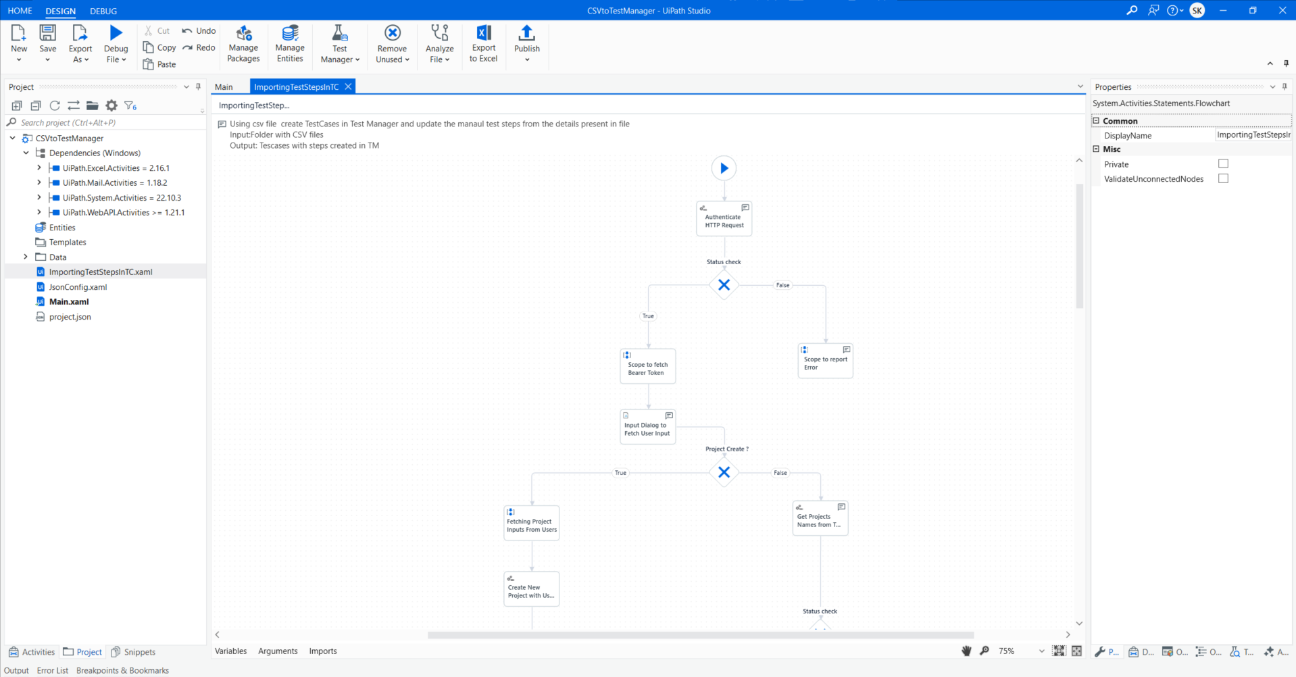The image size is (1296, 677).
Task: Collapse the Misc properties section
Action: pos(1097,149)
